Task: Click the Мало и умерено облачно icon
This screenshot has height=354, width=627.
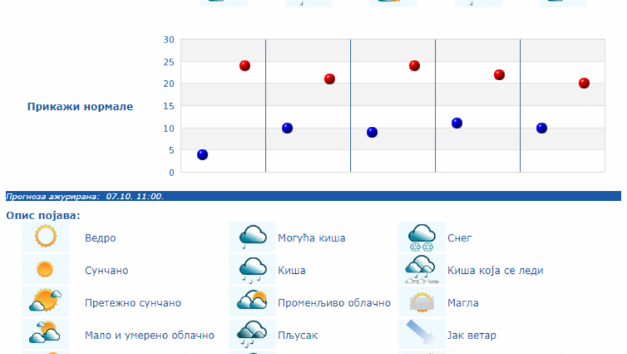Action: (45, 334)
